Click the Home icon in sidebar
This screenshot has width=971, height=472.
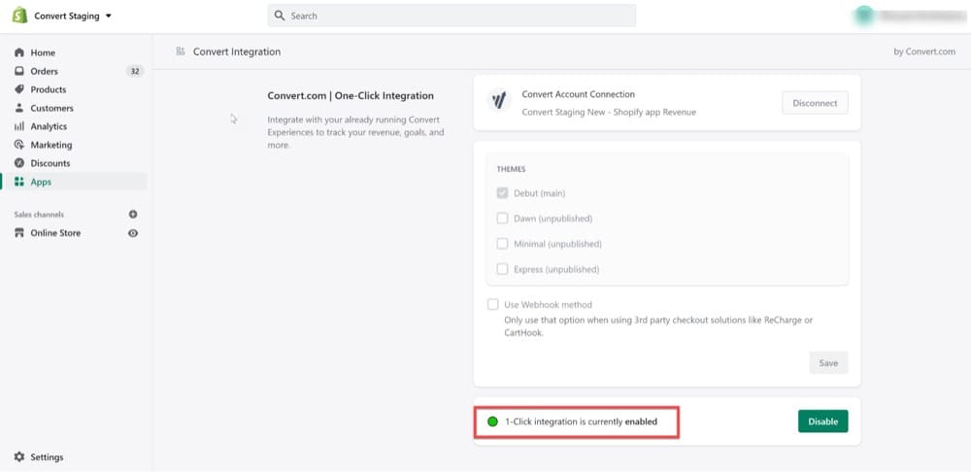(19, 52)
